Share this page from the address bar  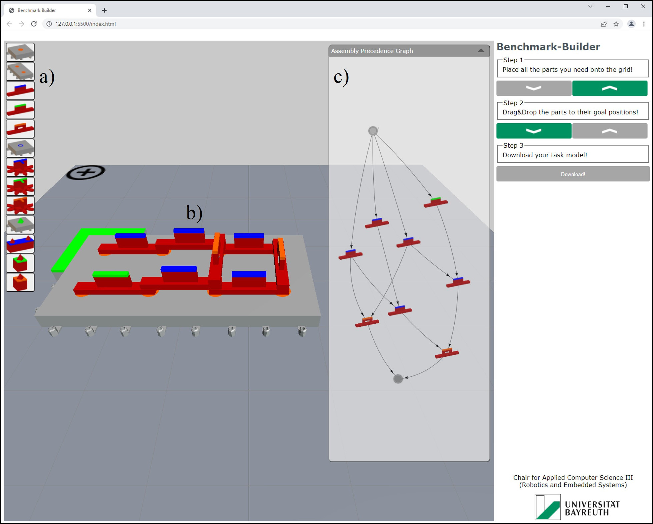coord(604,24)
